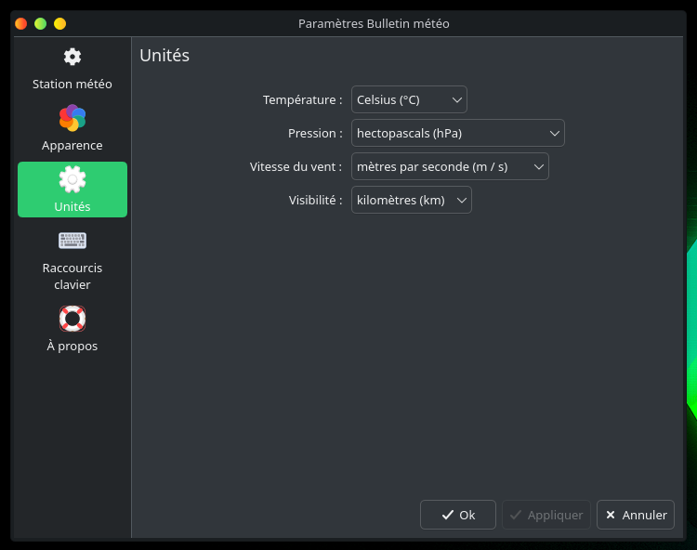
Task: Click the X icon beside Annuler
Action: pos(611,515)
